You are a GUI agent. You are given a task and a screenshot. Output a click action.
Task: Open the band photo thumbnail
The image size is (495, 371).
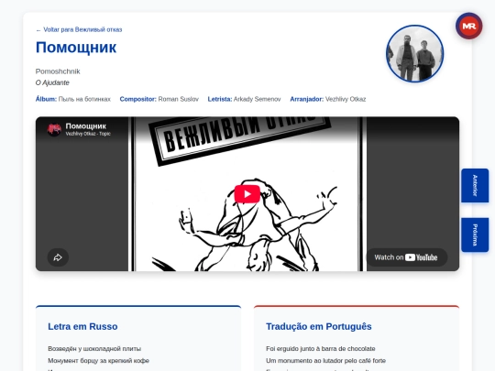pos(415,54)
